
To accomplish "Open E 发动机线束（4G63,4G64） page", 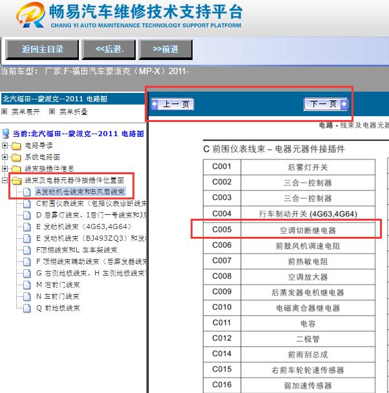I will tap(84, 227).
